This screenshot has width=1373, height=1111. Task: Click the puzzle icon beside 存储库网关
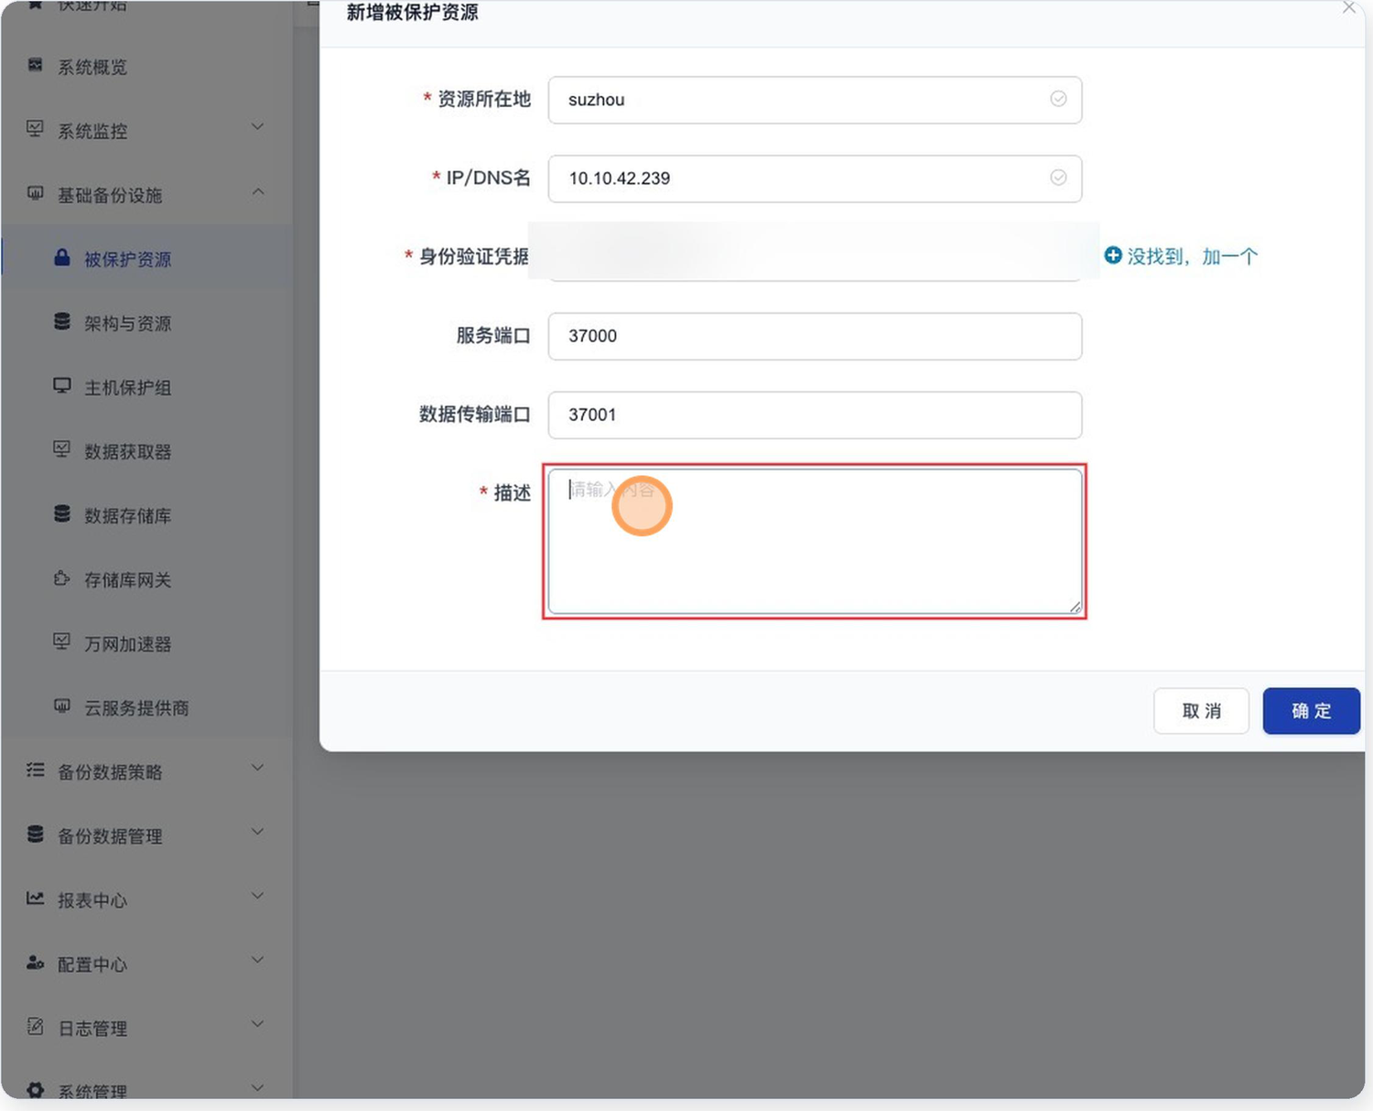point(61,577)
